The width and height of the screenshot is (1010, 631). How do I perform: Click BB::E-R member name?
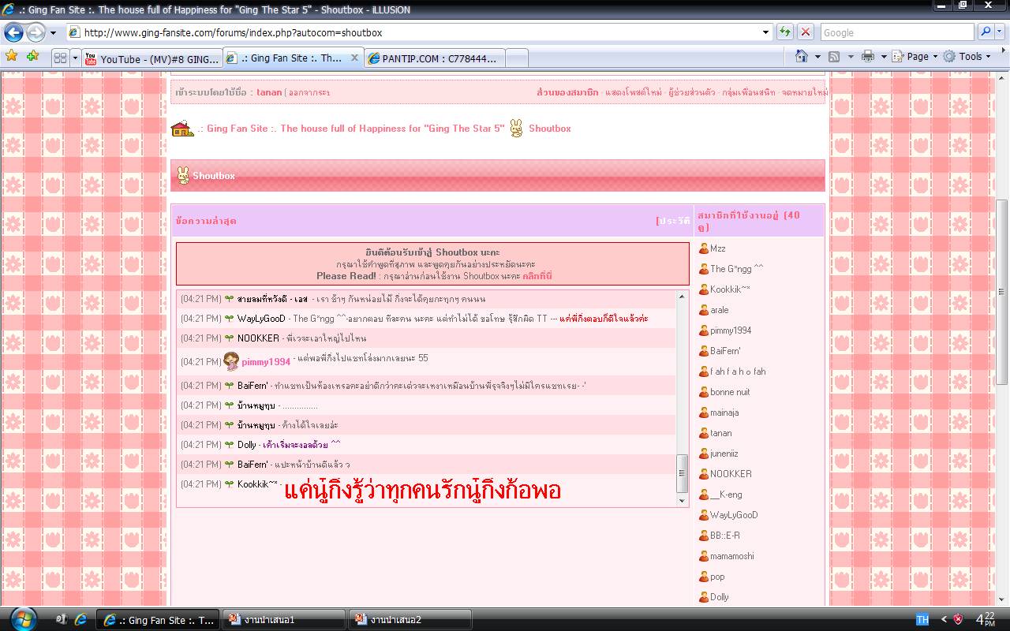pyautogui.click(x=725, y=536)
